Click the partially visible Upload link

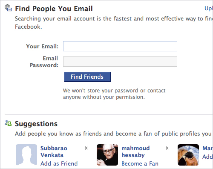pyautogui.click(x=209, y=9)
